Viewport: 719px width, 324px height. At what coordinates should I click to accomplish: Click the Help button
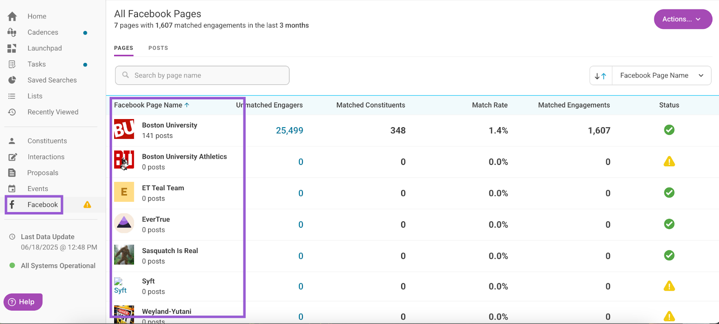tap(23, 302)
